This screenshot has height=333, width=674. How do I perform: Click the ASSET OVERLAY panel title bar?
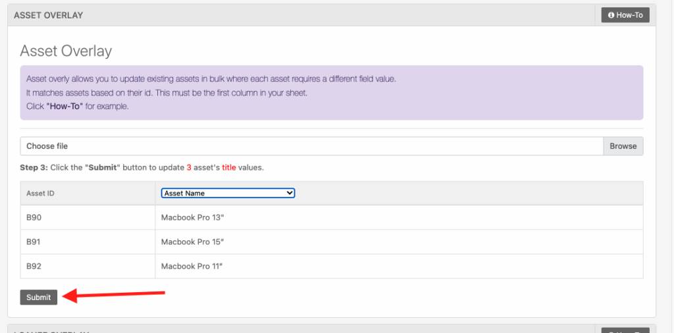[x=263, y=15]
